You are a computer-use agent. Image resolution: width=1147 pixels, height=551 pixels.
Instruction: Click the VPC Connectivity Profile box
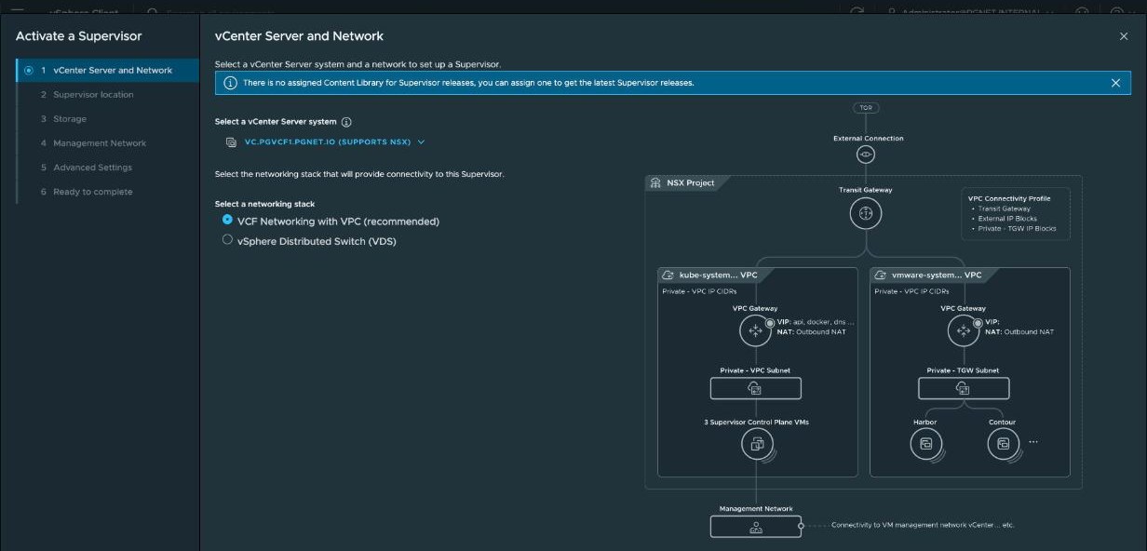(1016, 214)
